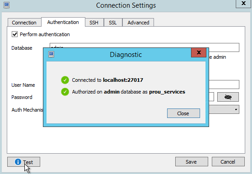The image size is (252, 174).
Task: Click the 'Connected to localhost:27017' message
Action: pyautogui.click(x=107, y=80)
